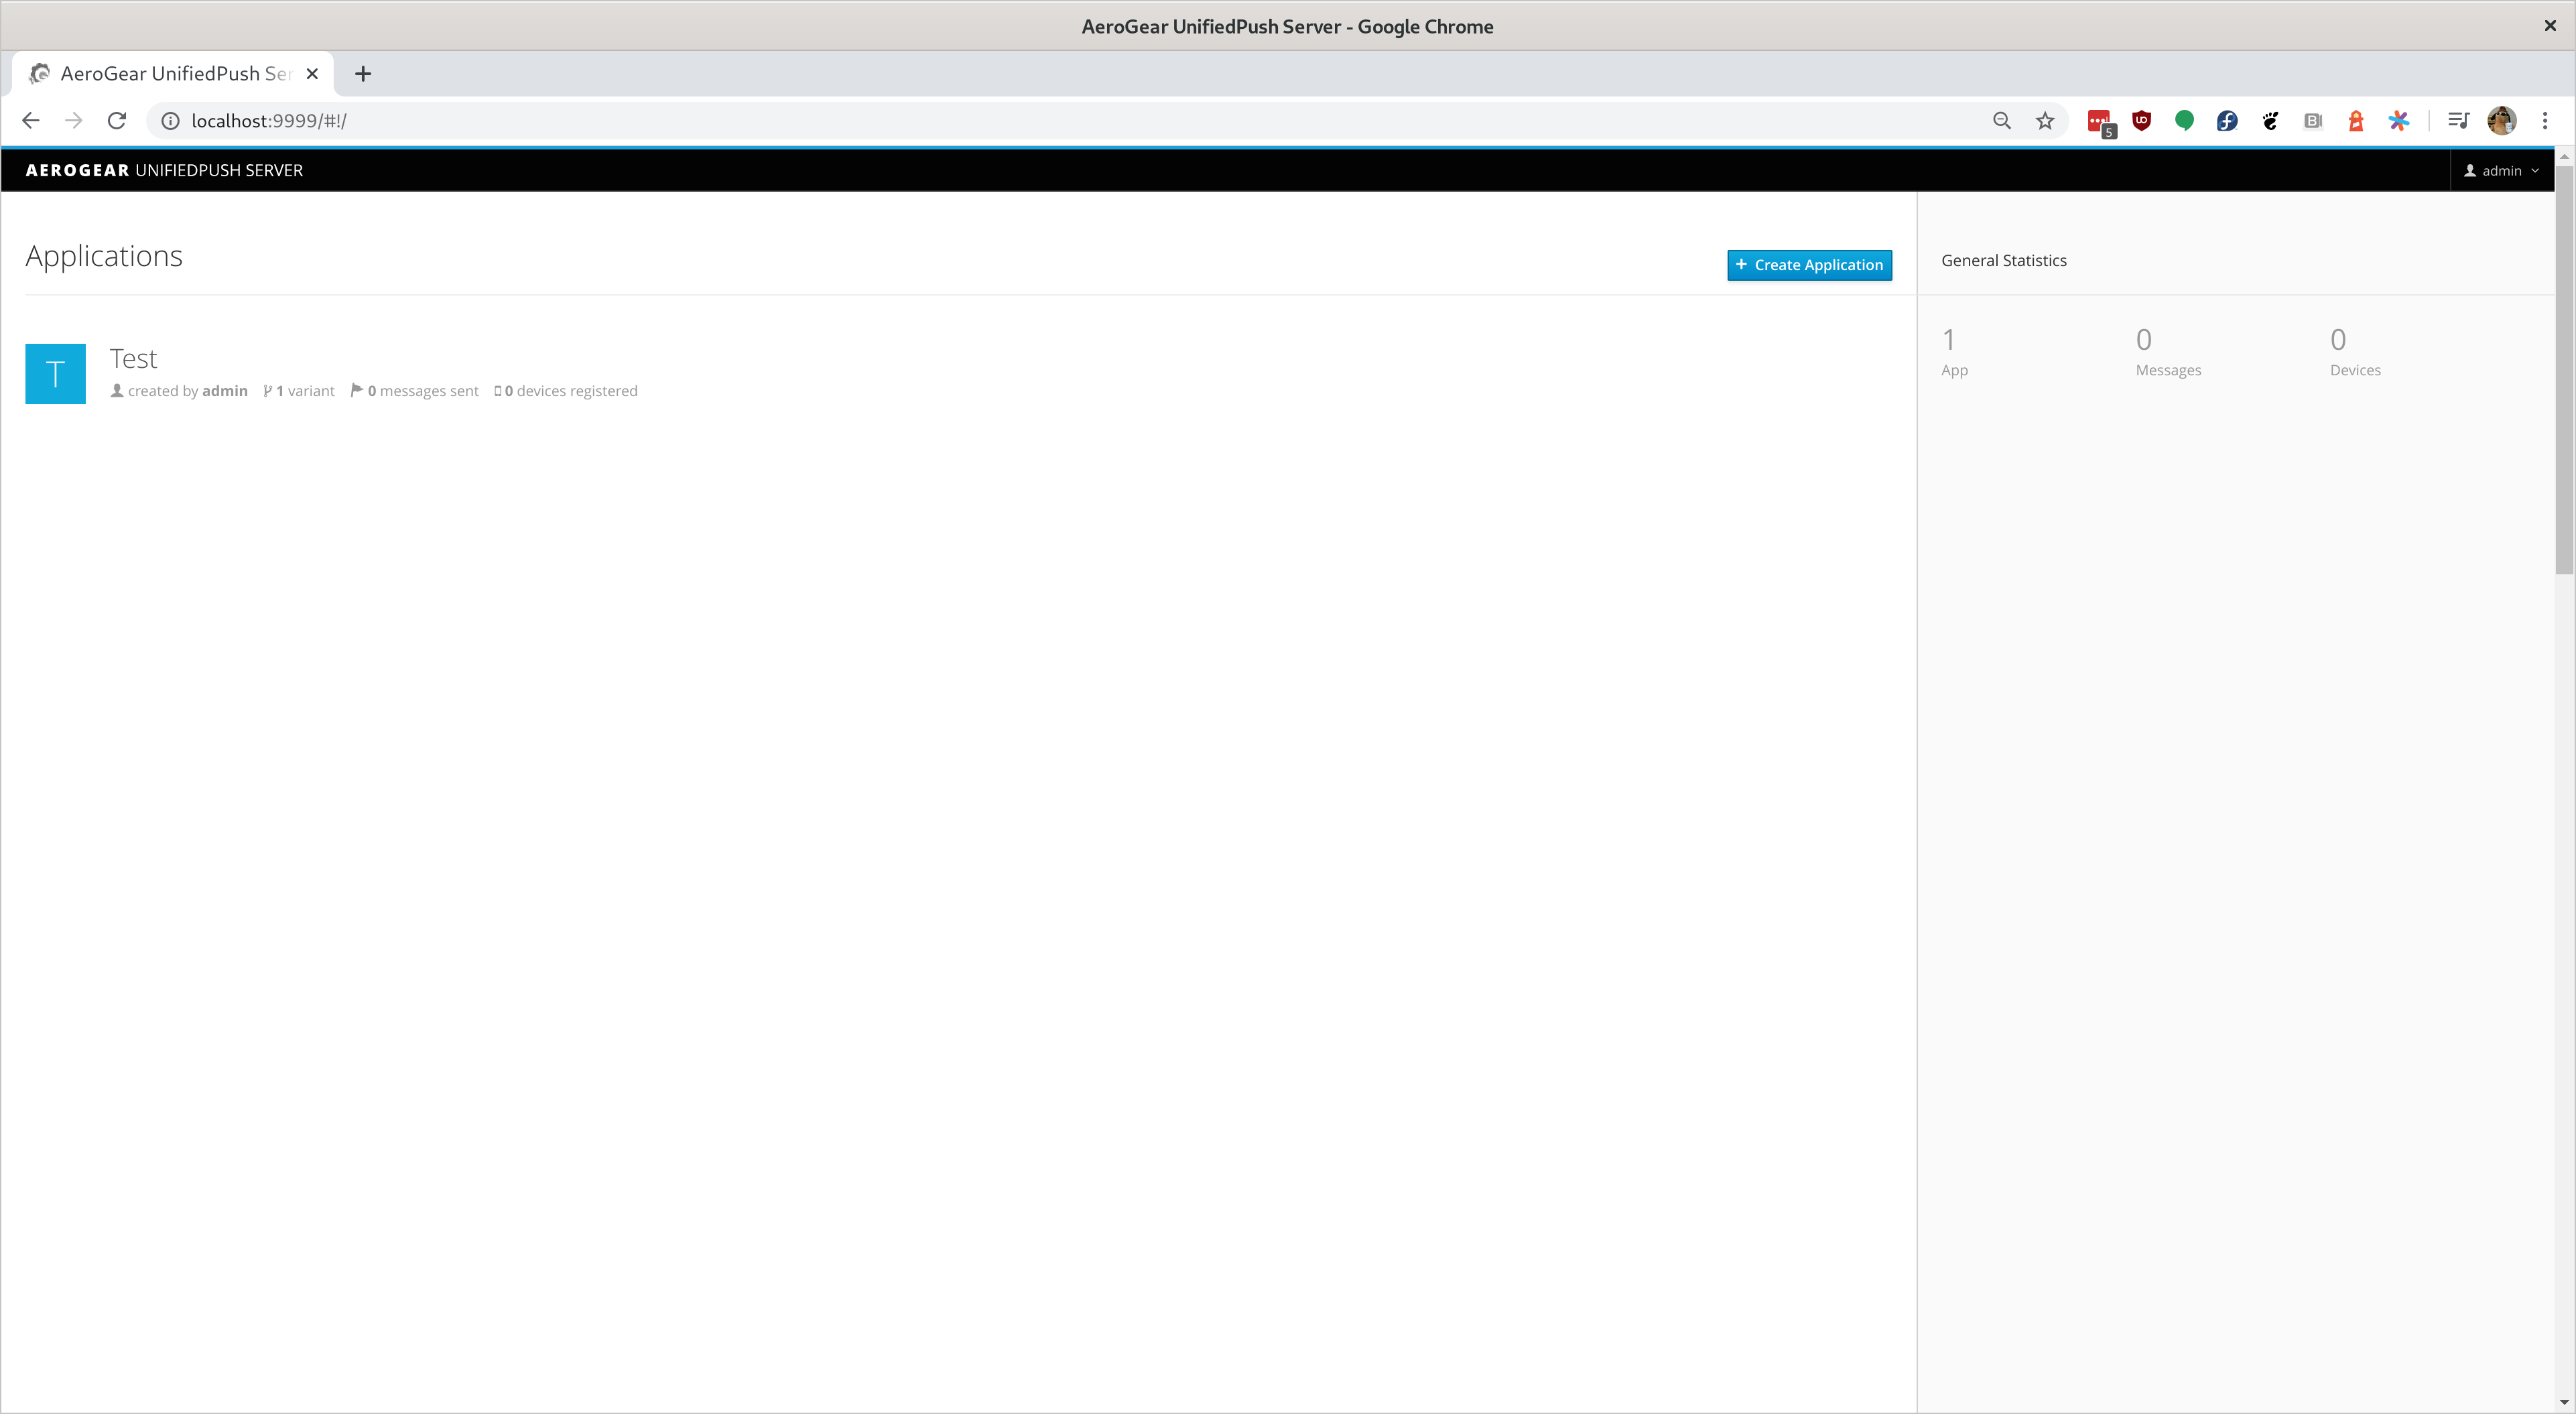Reload the current page
The image size is (2576, 1414).
(x=117, y=121)
